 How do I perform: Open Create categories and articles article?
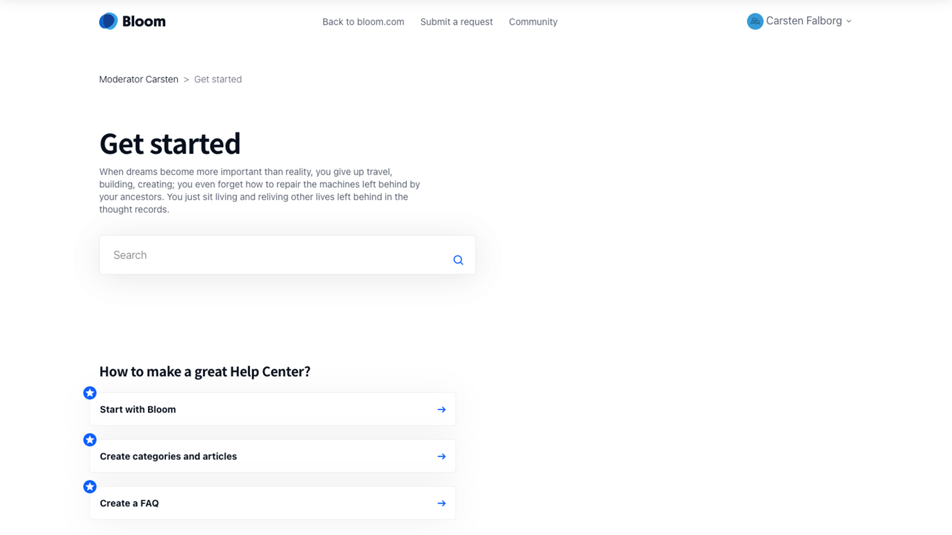(x=168, y=456)
